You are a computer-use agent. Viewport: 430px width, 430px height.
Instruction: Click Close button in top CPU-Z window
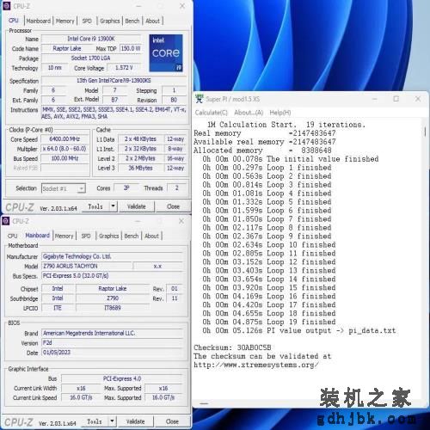pyautogui.click(x=173, y=206)
